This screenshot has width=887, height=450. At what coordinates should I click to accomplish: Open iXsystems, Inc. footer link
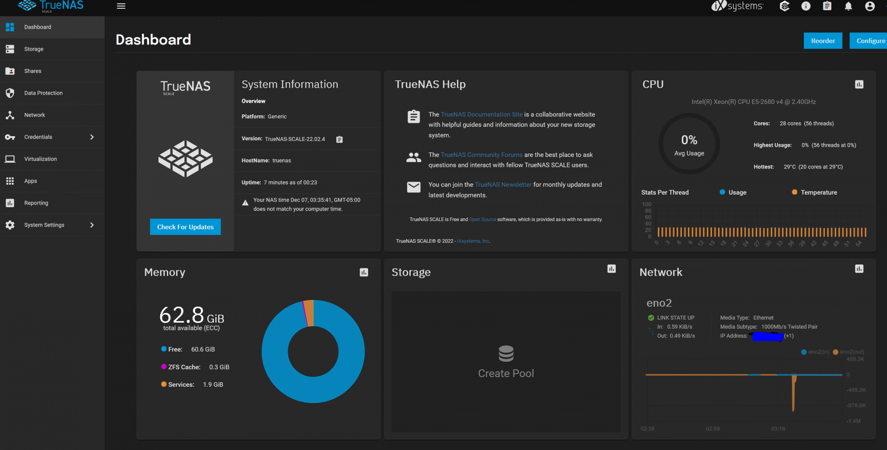(474, 241)
